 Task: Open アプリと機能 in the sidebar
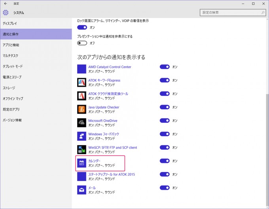pos(36,45)
